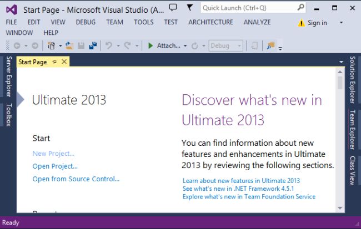Click the greyed-out page icon after the Debug combo
The height and width of the screenshot is (229, 361).
[254, 46]
